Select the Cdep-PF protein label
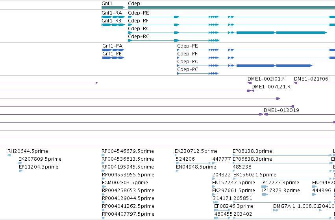 187,54
